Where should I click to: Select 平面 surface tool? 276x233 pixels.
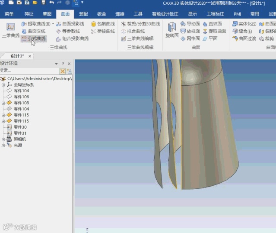coord(210,39)
